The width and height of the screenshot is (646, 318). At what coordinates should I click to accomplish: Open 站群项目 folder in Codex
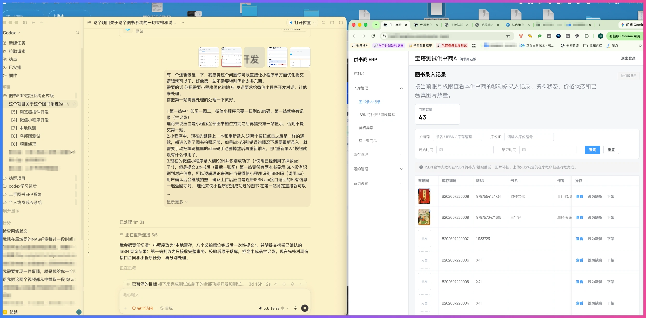(17, 178)
